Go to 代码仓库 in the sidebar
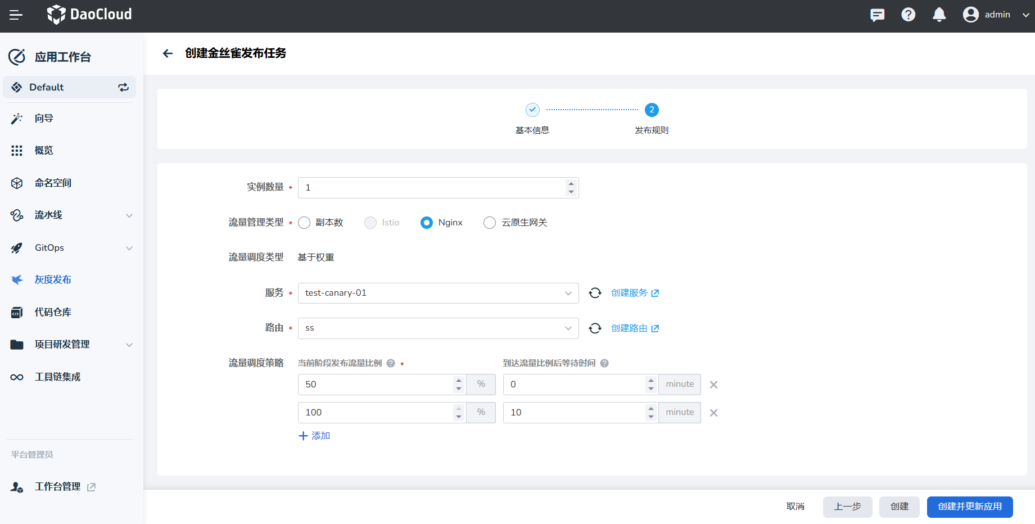The width and height of the screenshot is (1035, 524). 53,312
